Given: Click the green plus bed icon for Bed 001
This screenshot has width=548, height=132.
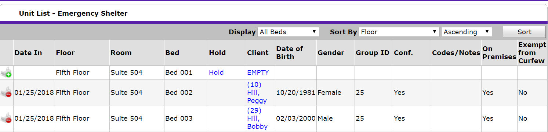Looking at the screenshot, I should [x=6, y=73].
